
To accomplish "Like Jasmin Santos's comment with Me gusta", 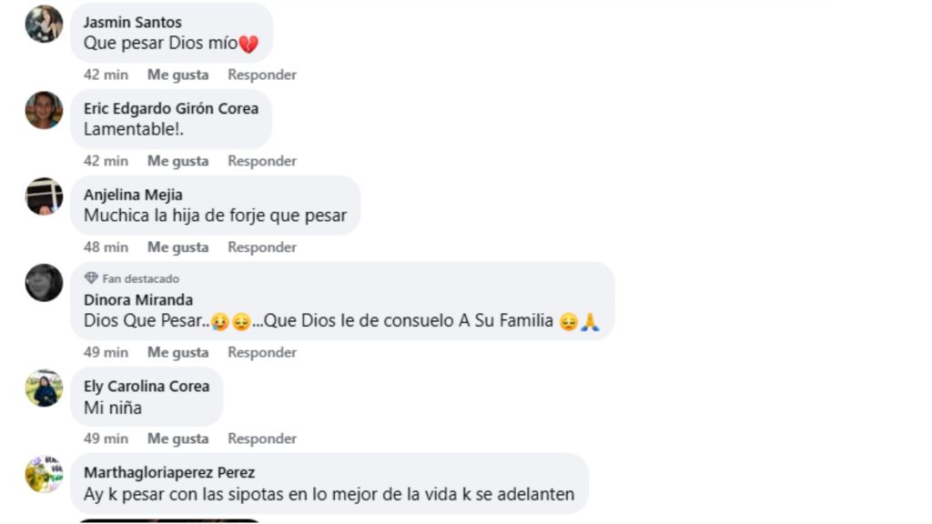I will coord(177,75).
